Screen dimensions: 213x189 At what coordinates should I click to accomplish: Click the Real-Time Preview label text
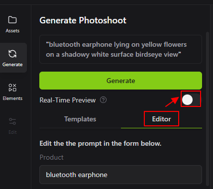[68, 100]
